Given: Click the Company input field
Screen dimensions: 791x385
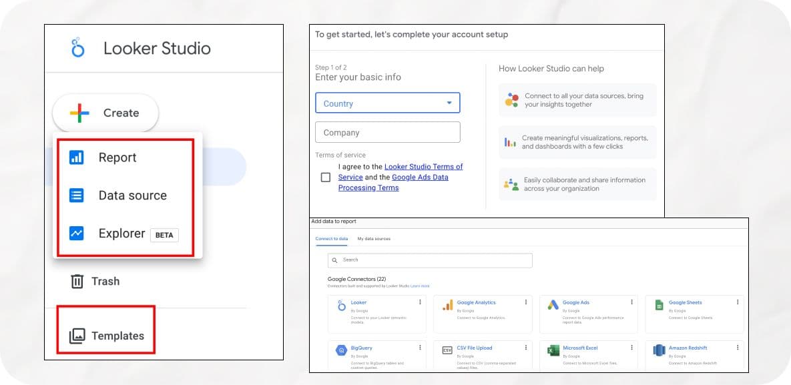Looking at the screenshot, I should click(x=387, y=132).
